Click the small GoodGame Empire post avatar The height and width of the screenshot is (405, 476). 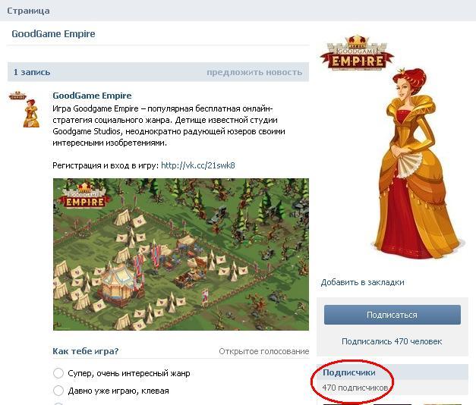pyautogui.click(x=24, y=109)
